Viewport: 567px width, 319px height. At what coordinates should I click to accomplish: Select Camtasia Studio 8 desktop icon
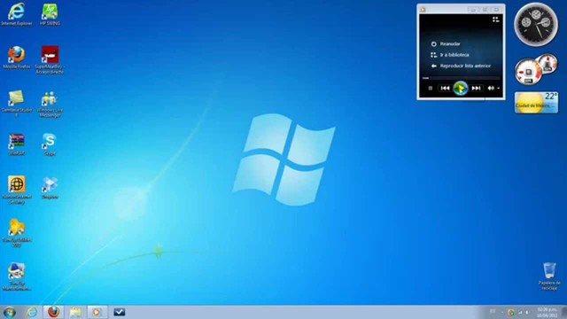click(17, 104)
